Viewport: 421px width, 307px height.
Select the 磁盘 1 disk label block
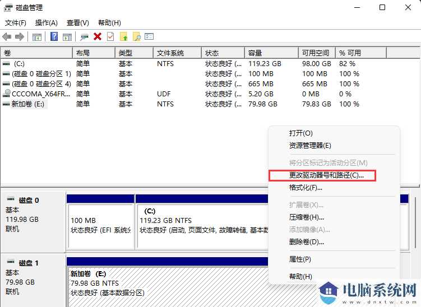point(33,281)
